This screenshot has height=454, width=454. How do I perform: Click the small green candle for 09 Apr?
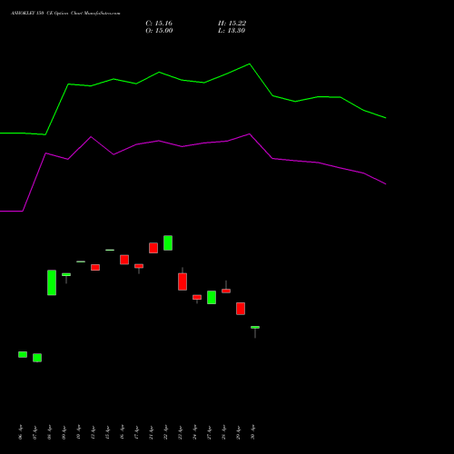[66, 274]
